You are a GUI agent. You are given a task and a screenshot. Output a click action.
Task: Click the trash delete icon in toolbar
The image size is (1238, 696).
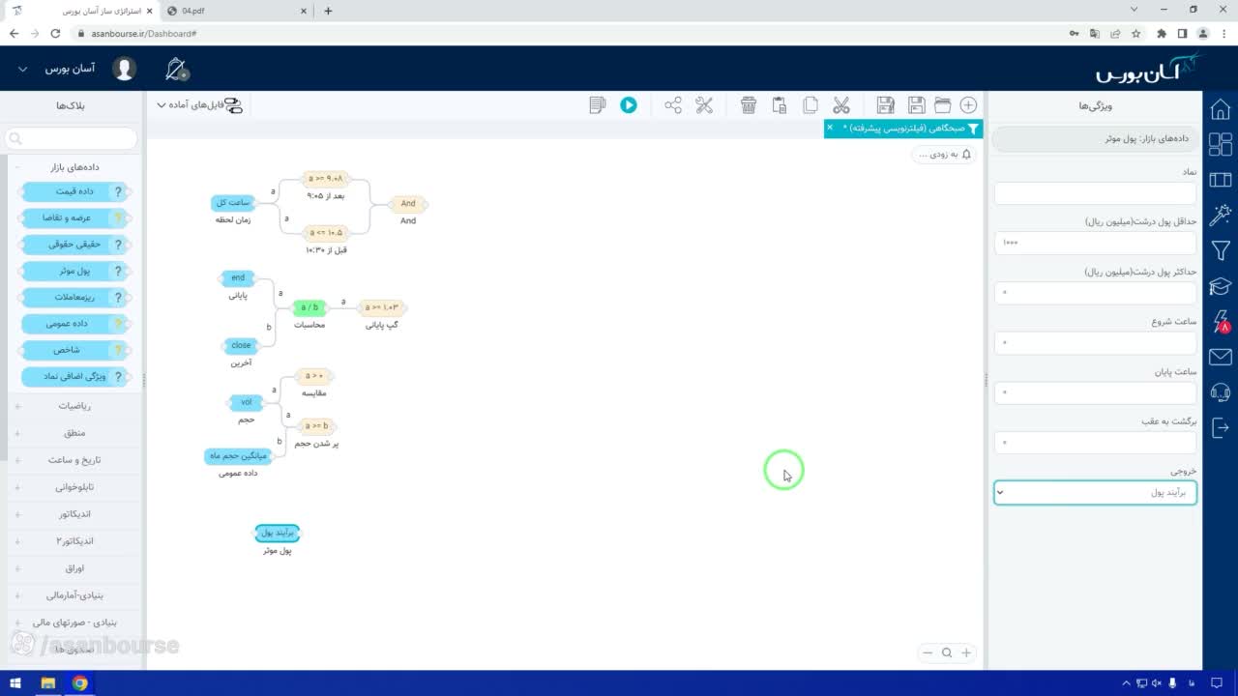[749, 105]
